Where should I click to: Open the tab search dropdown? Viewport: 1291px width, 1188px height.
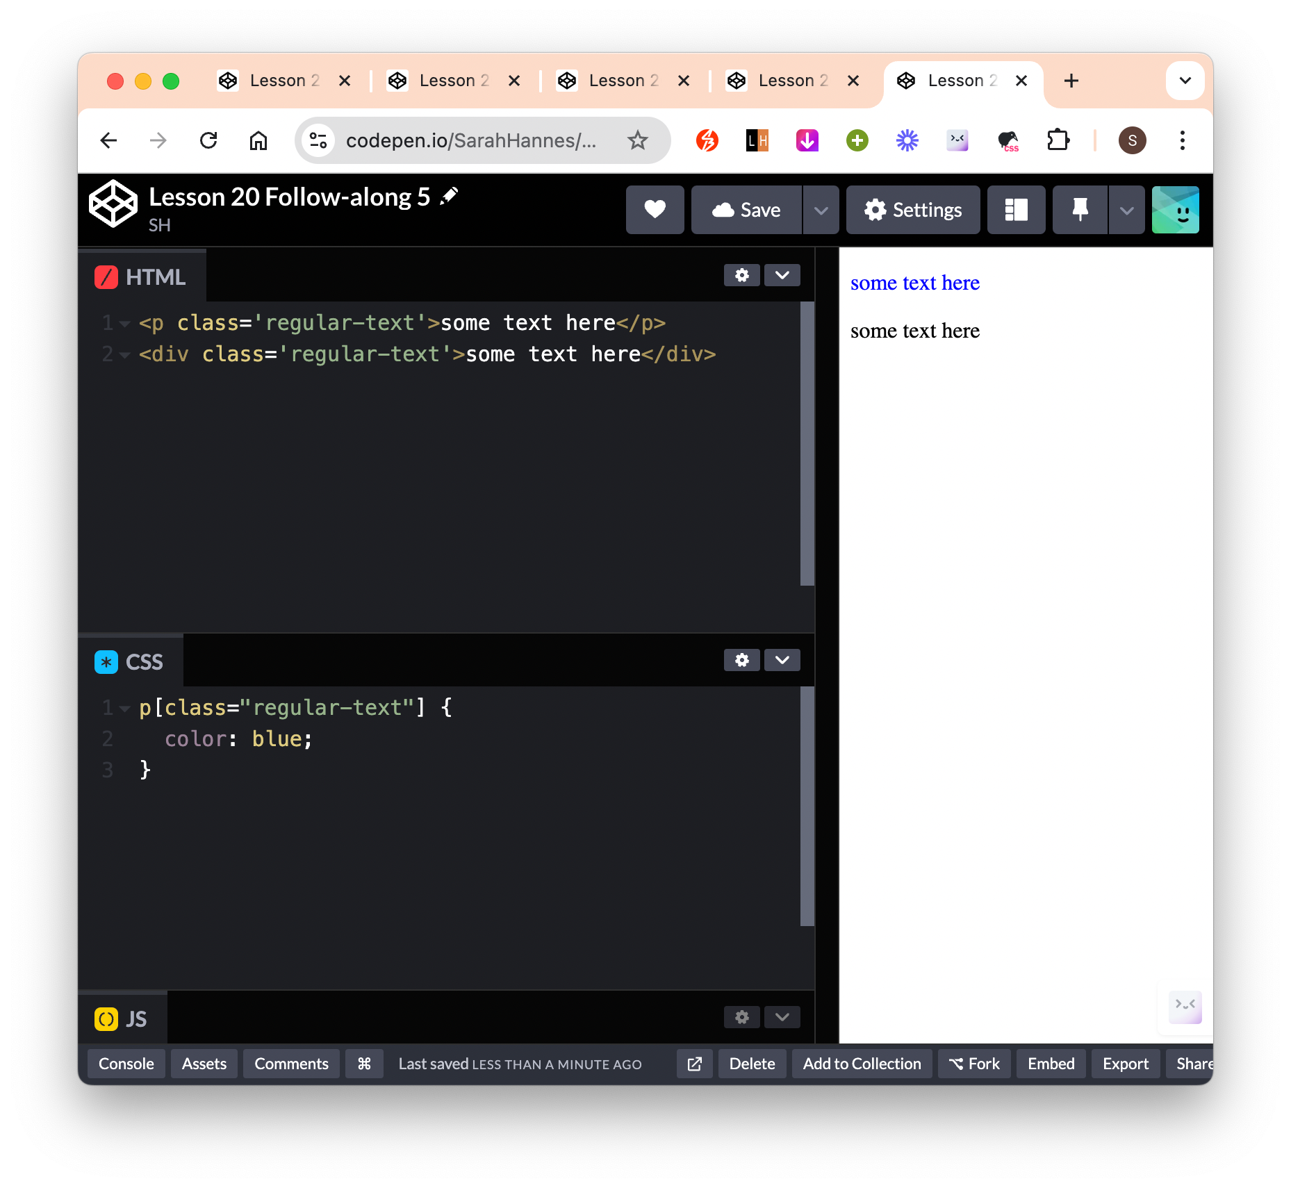pos(1185,81)
